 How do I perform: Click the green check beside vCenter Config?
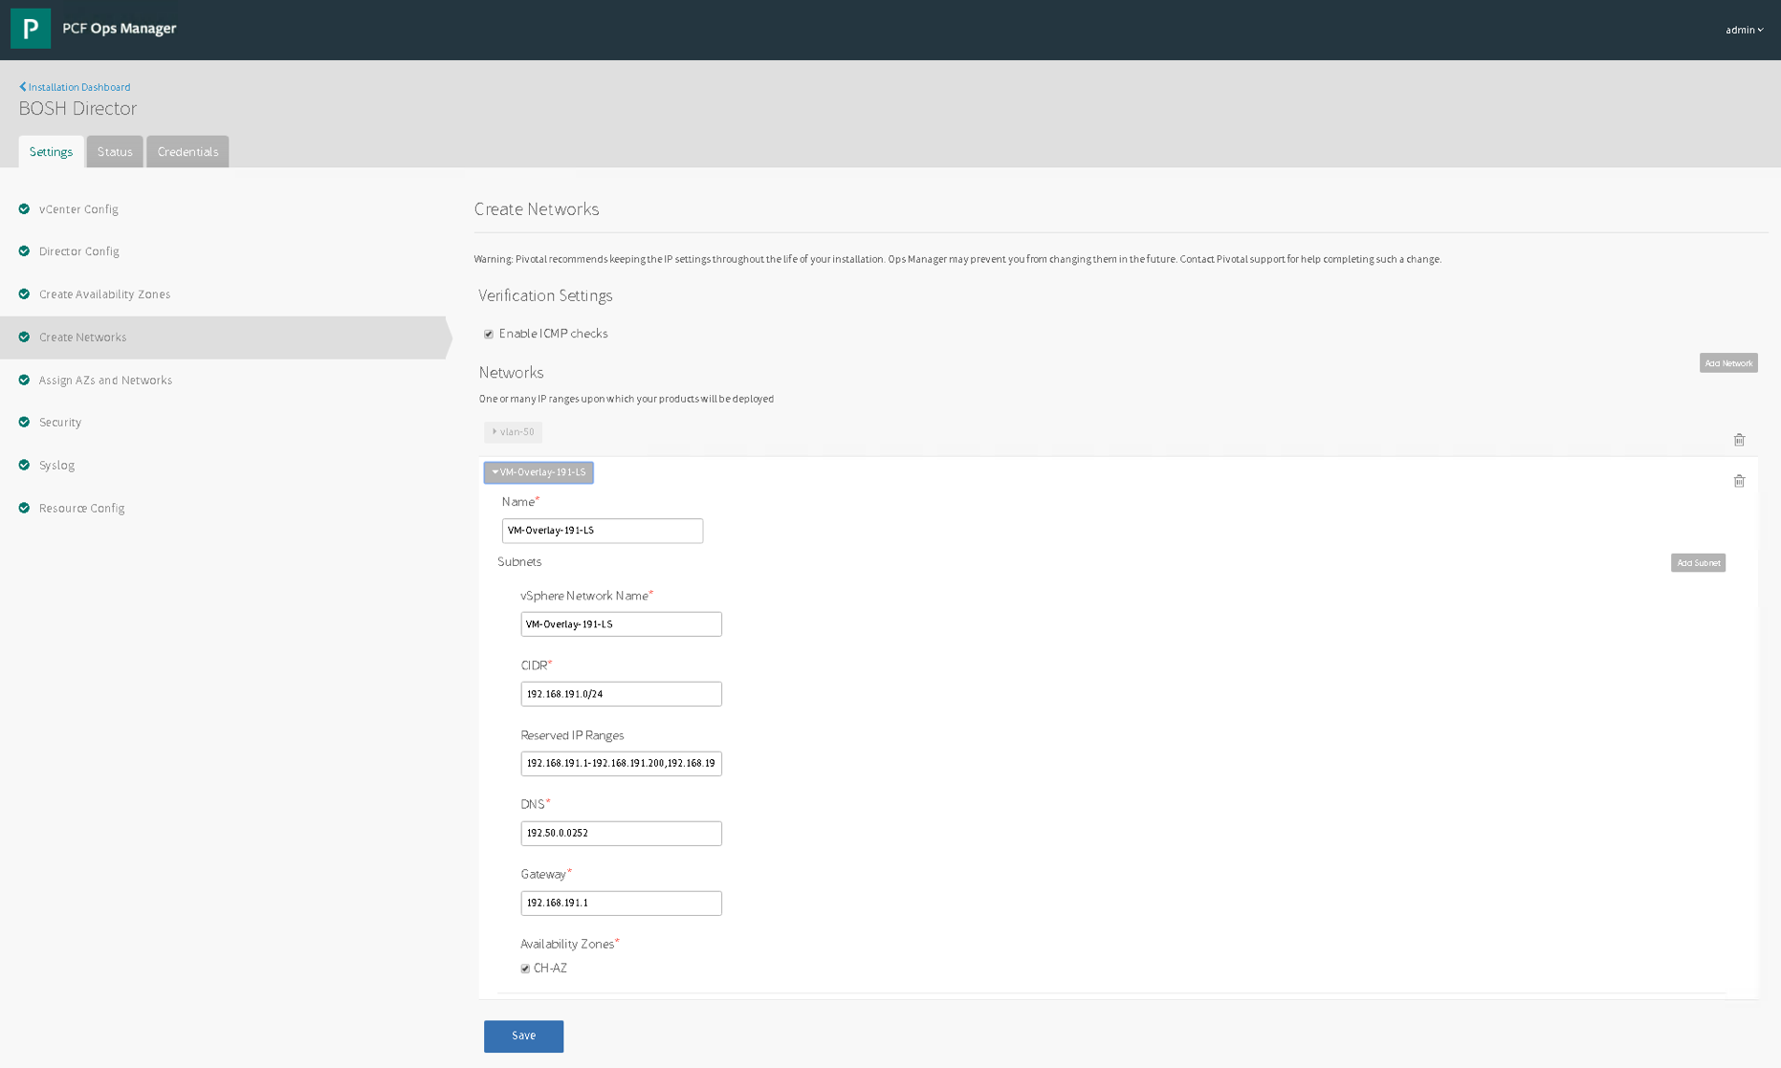pyautogui.click(x=25, y=208)
